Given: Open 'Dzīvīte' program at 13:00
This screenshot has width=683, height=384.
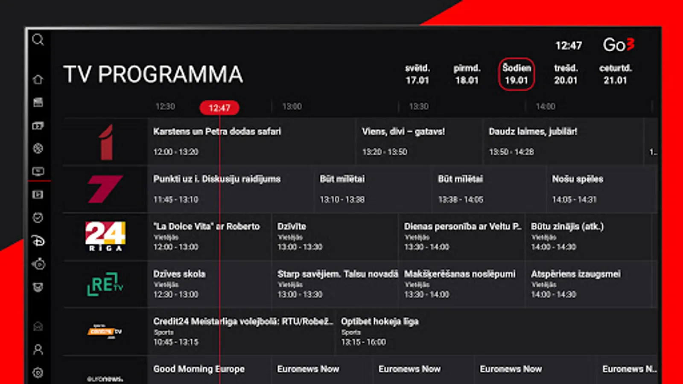Looking at the screenshot, I should point(335,236).
